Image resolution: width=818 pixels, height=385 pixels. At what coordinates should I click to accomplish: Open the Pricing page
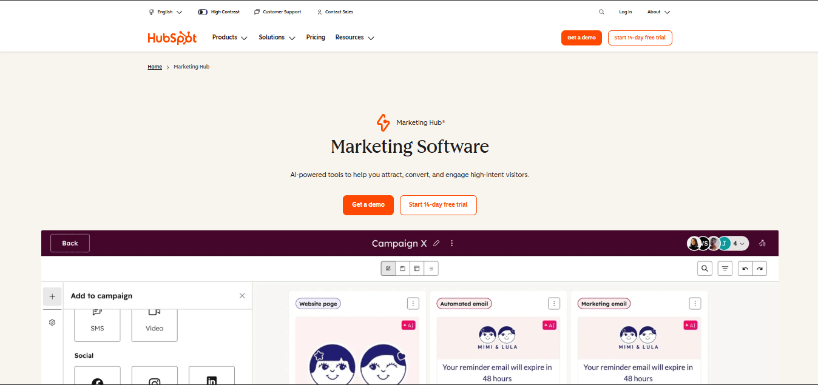(316, 38)
